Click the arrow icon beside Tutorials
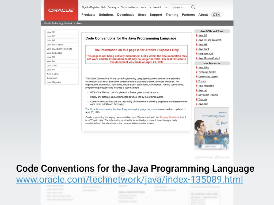Image resolution: width=274 pixels, height=205 pixels. (197, 99)
